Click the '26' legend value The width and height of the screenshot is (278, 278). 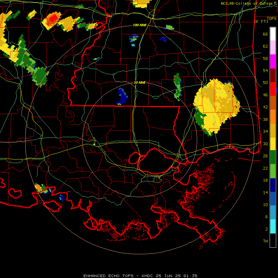pyautogui.click(x=265, y=156)
